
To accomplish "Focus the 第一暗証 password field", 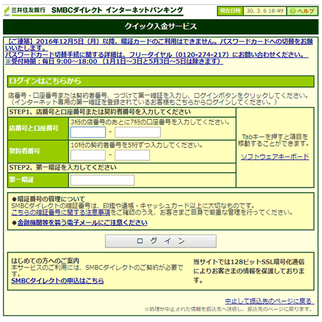I will click(x=102, y=180).
